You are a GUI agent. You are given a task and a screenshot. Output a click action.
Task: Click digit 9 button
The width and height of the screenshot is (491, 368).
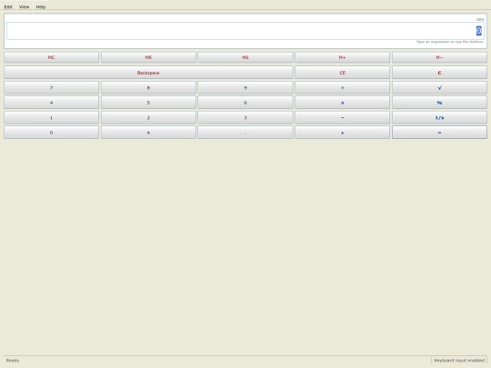(x=245, y=88)
